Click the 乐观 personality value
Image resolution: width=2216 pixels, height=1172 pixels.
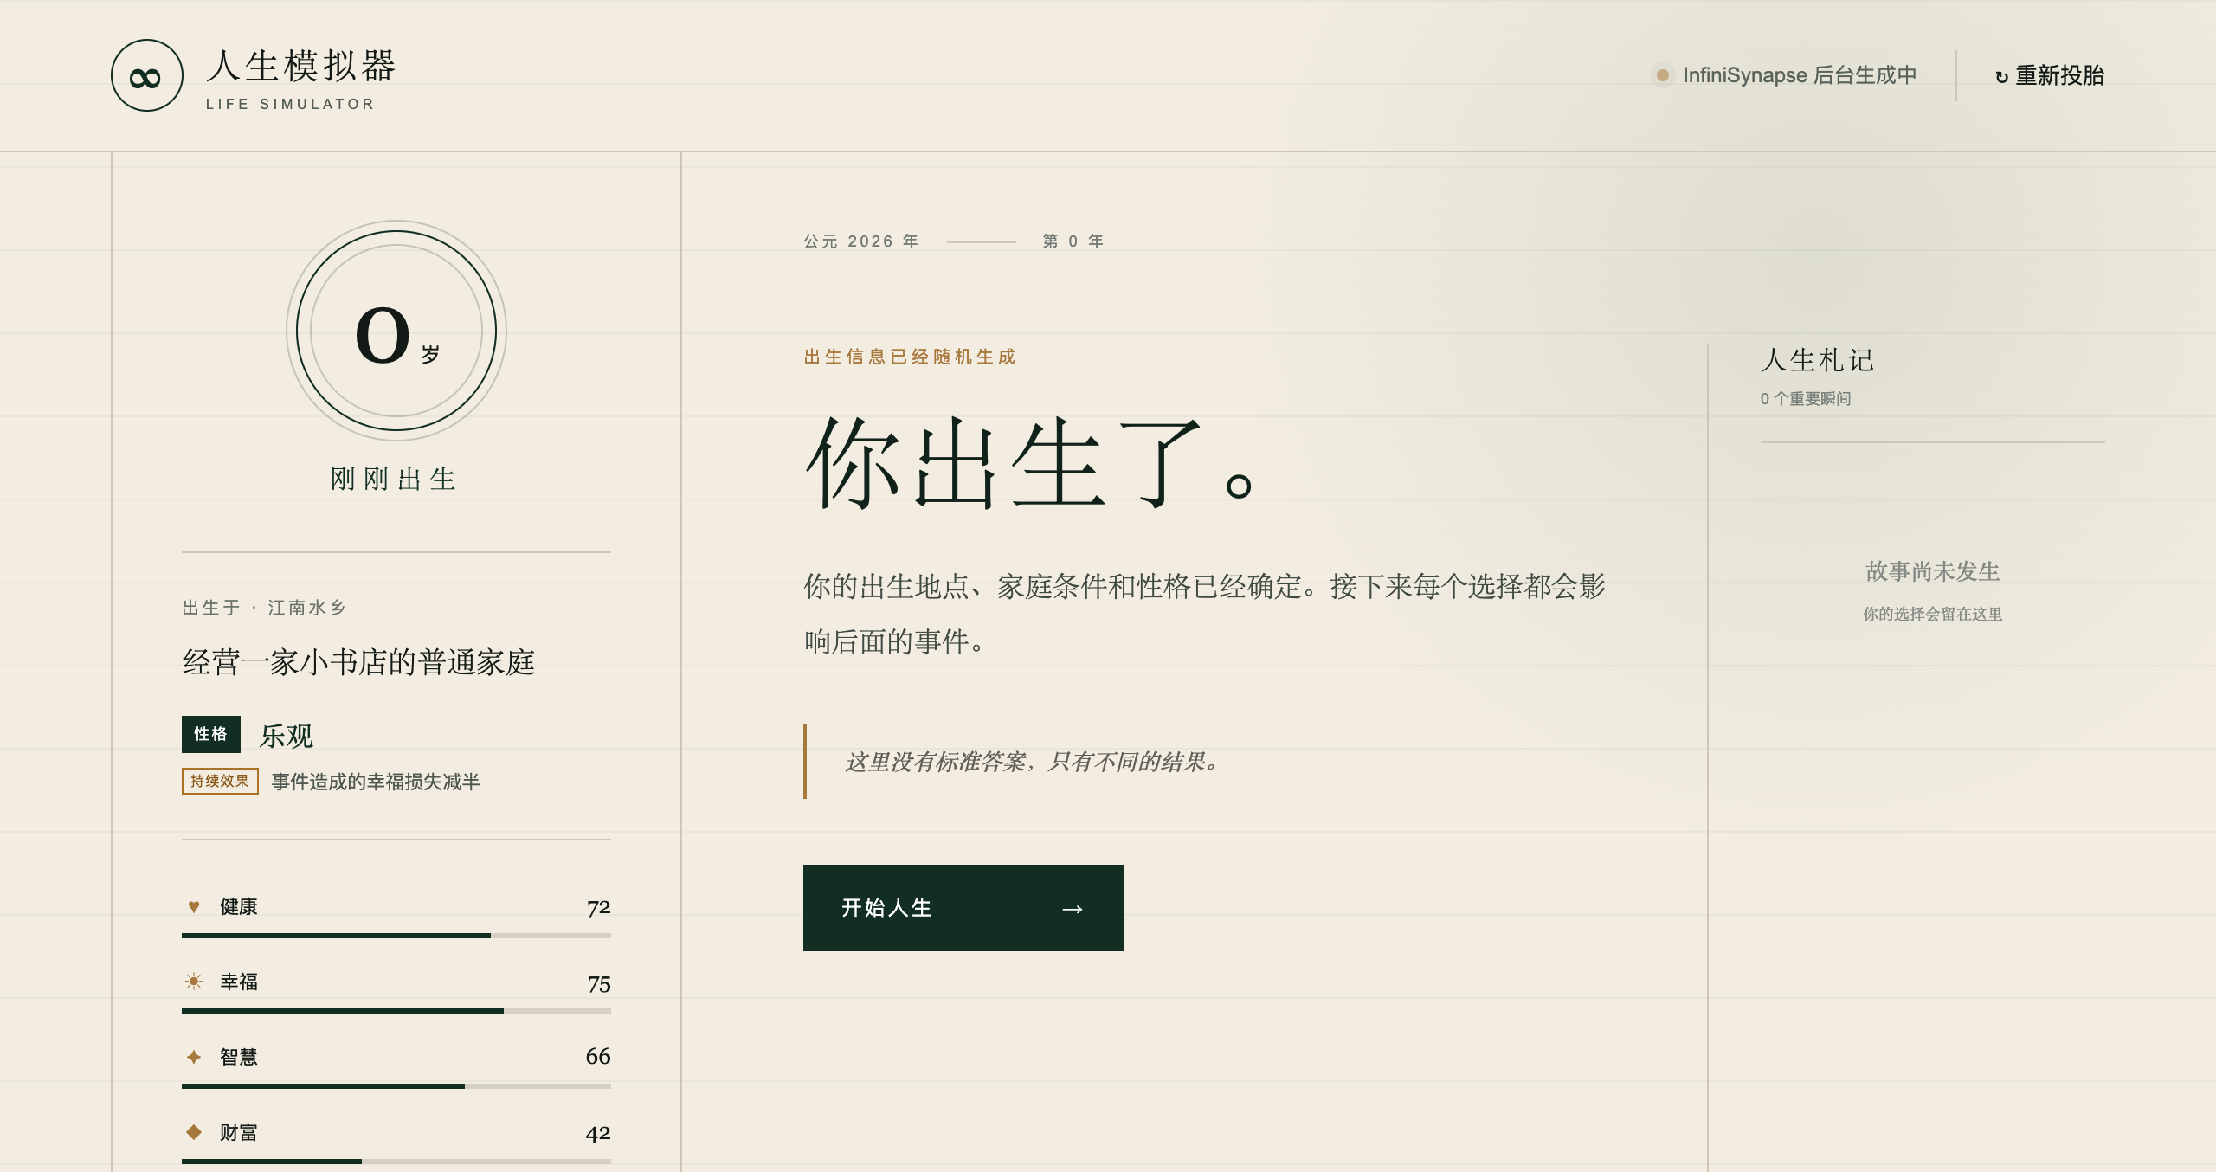[287, 736]
